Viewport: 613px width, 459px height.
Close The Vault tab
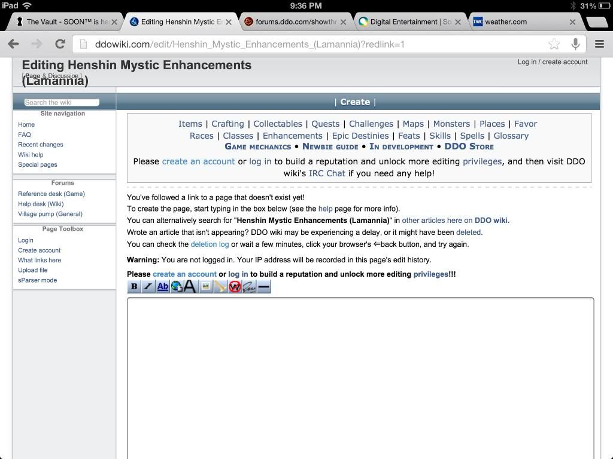click(114, 22)
